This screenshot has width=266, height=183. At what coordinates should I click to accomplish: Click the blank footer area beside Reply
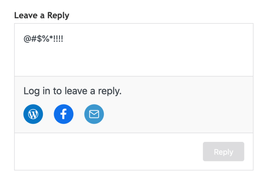(x=106, y=152)
